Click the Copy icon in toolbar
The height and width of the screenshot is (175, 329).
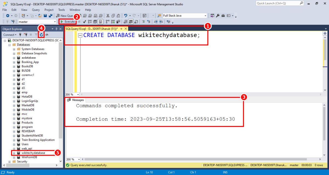pos(113,16)
